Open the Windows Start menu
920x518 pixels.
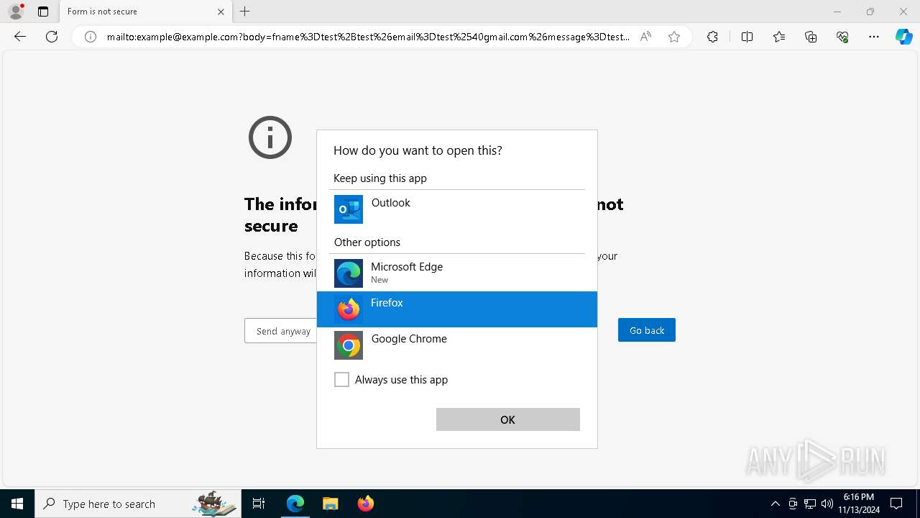coord(17,504)
